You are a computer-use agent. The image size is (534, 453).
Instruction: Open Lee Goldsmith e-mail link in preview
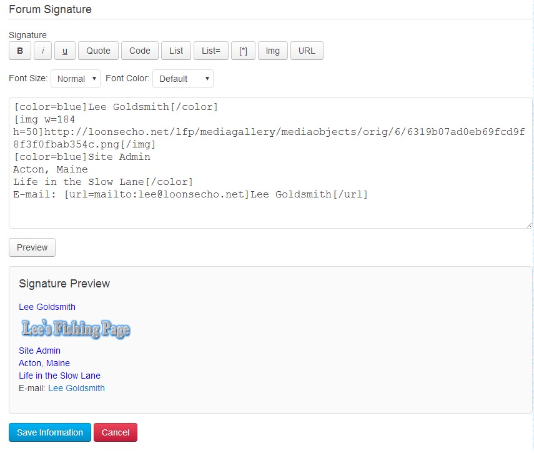[76, 388]
